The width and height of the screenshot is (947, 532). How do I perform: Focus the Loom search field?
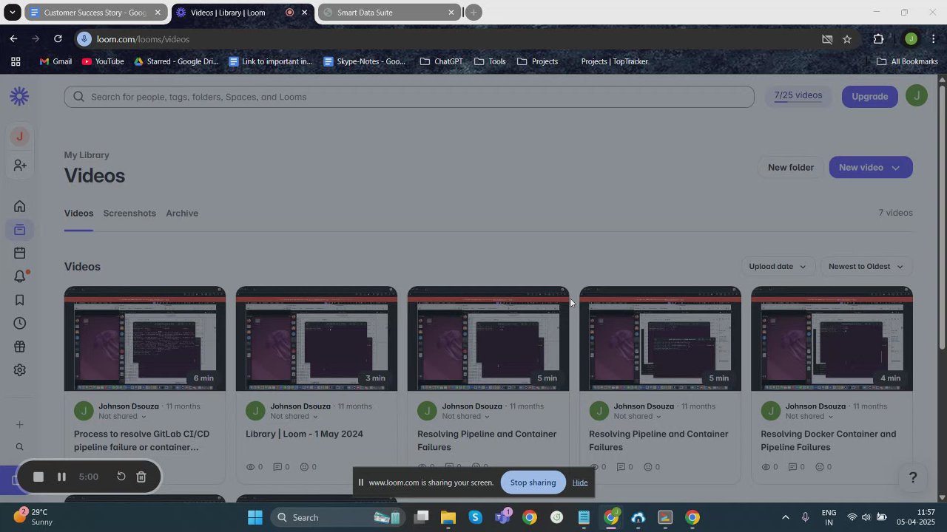point(409,97)
